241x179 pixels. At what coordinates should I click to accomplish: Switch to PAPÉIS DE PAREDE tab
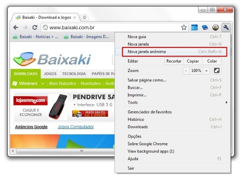102,74
